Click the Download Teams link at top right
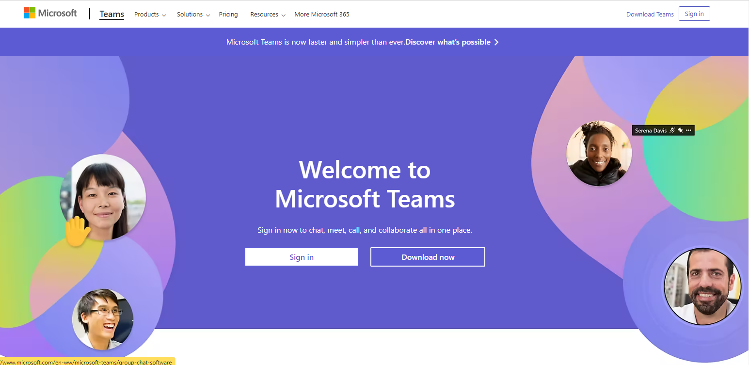The width and height of the screenshot is (749, 365). 650,14
